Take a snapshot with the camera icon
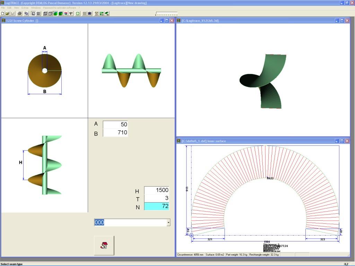Viewport: 355px width, 266px height. click(x=90, y=14)
